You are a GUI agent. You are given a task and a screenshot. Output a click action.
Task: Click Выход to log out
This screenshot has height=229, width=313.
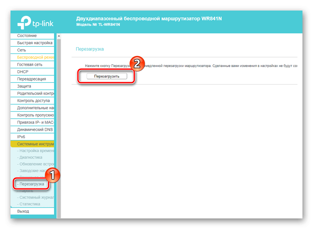(x=23, y=211)
